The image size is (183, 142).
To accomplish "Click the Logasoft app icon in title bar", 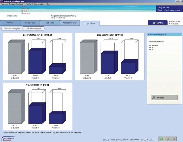I will [x=2, y=1].
